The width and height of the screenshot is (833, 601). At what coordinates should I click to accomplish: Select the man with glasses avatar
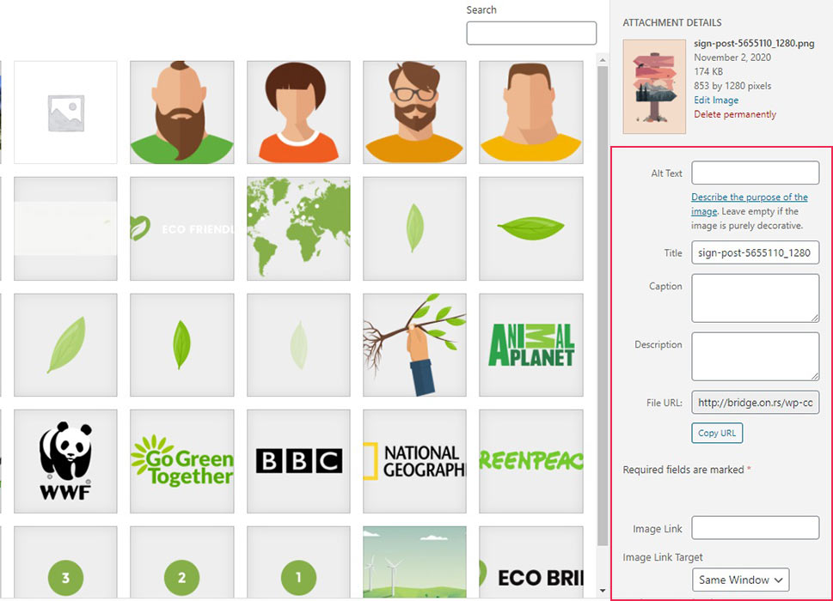[414, 112]
